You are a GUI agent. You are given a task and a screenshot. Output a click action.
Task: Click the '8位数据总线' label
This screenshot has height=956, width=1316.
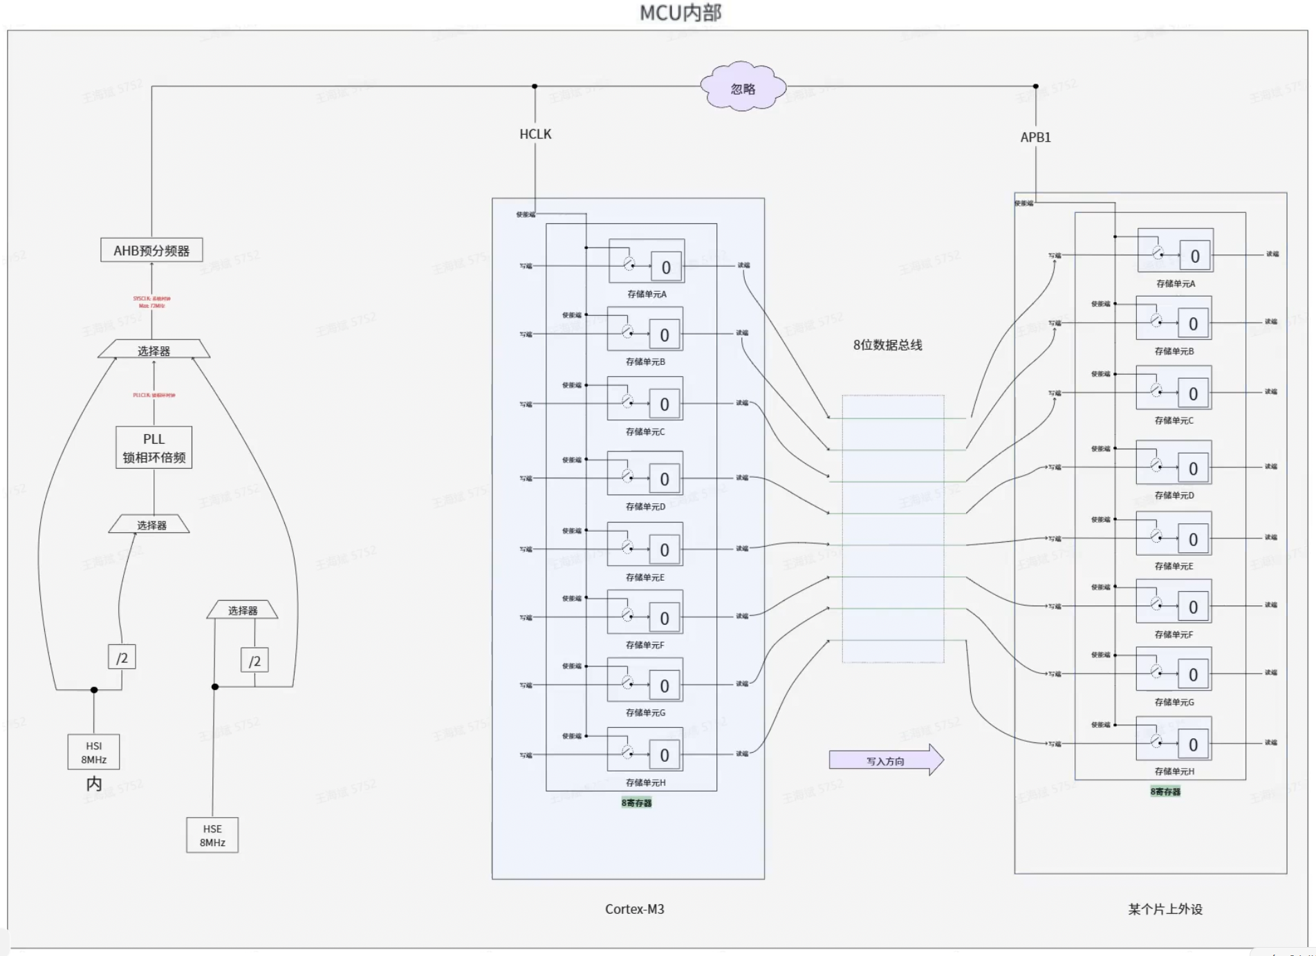pyautogui.click(x=887, y=345)
